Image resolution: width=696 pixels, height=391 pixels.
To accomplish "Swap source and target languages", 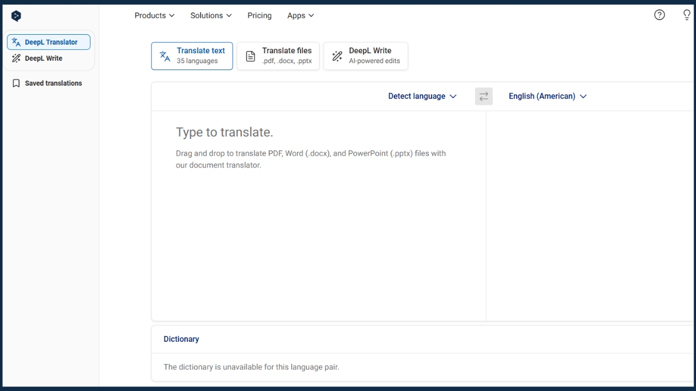I will (484, 96).
